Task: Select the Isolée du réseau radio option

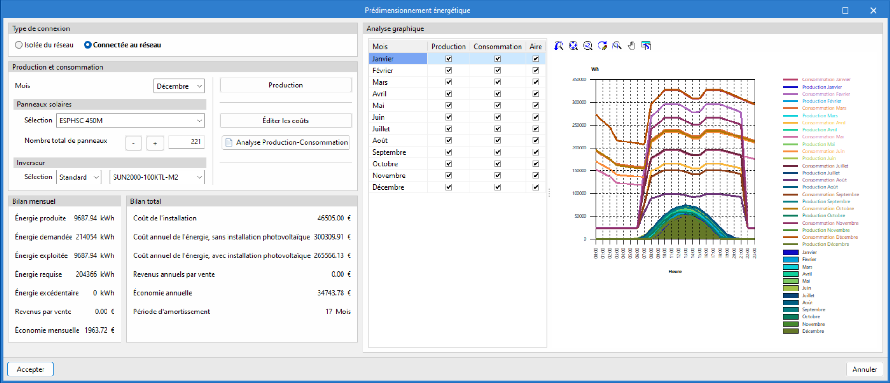Action: point(19,45)
